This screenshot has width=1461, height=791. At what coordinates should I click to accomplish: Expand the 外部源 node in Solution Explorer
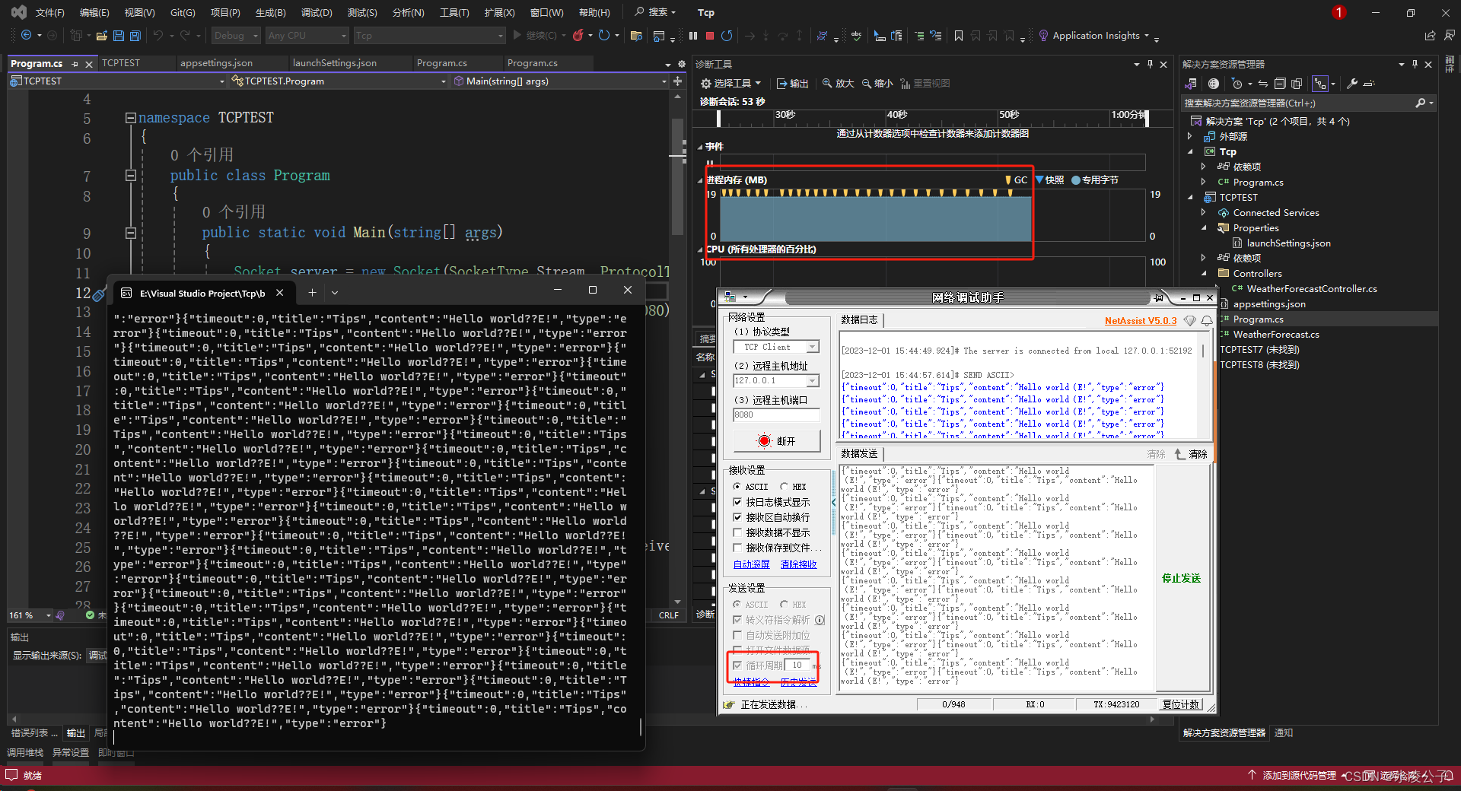point(1190,137)
